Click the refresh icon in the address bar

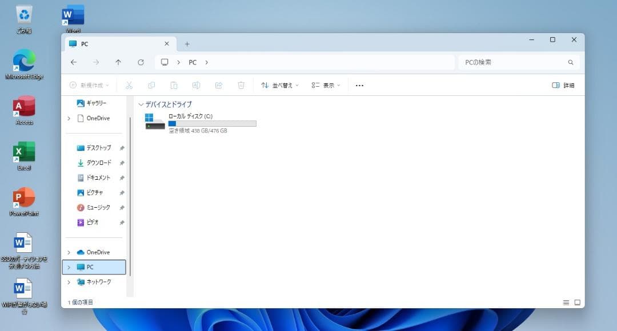141,62
